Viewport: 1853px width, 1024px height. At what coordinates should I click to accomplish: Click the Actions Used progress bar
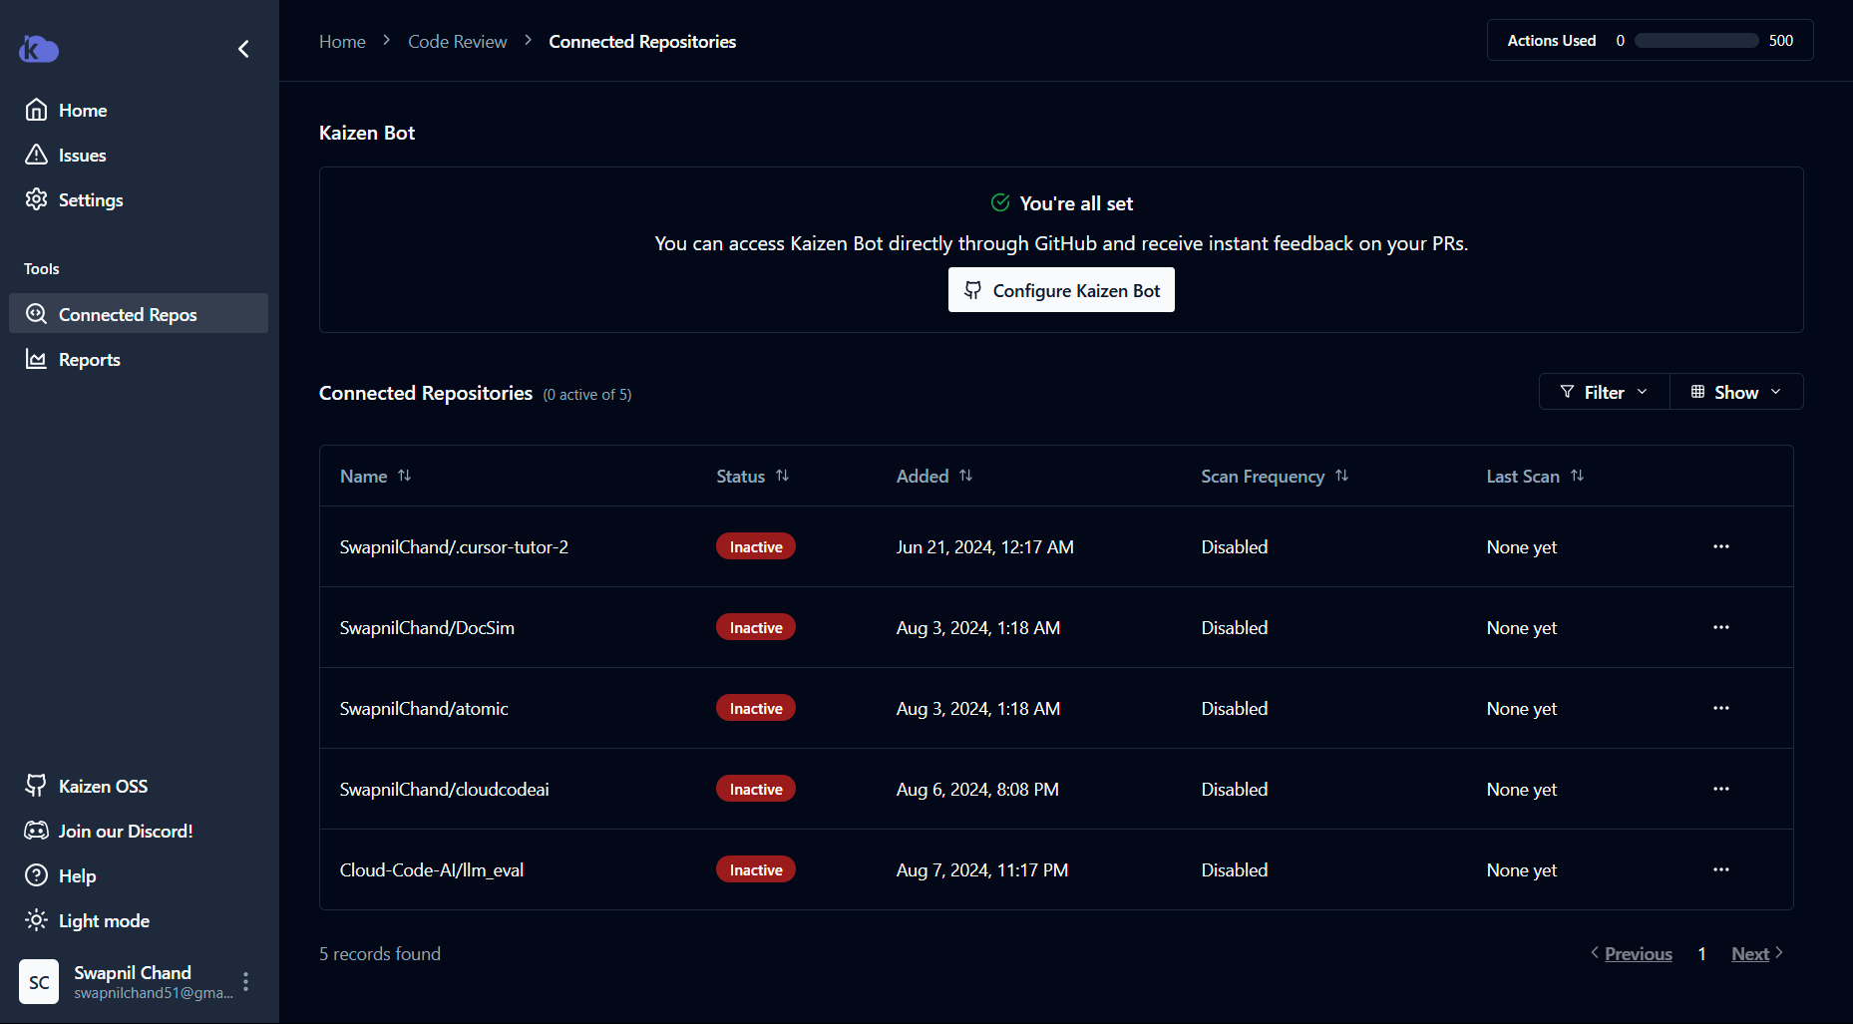click(1695, 41)
